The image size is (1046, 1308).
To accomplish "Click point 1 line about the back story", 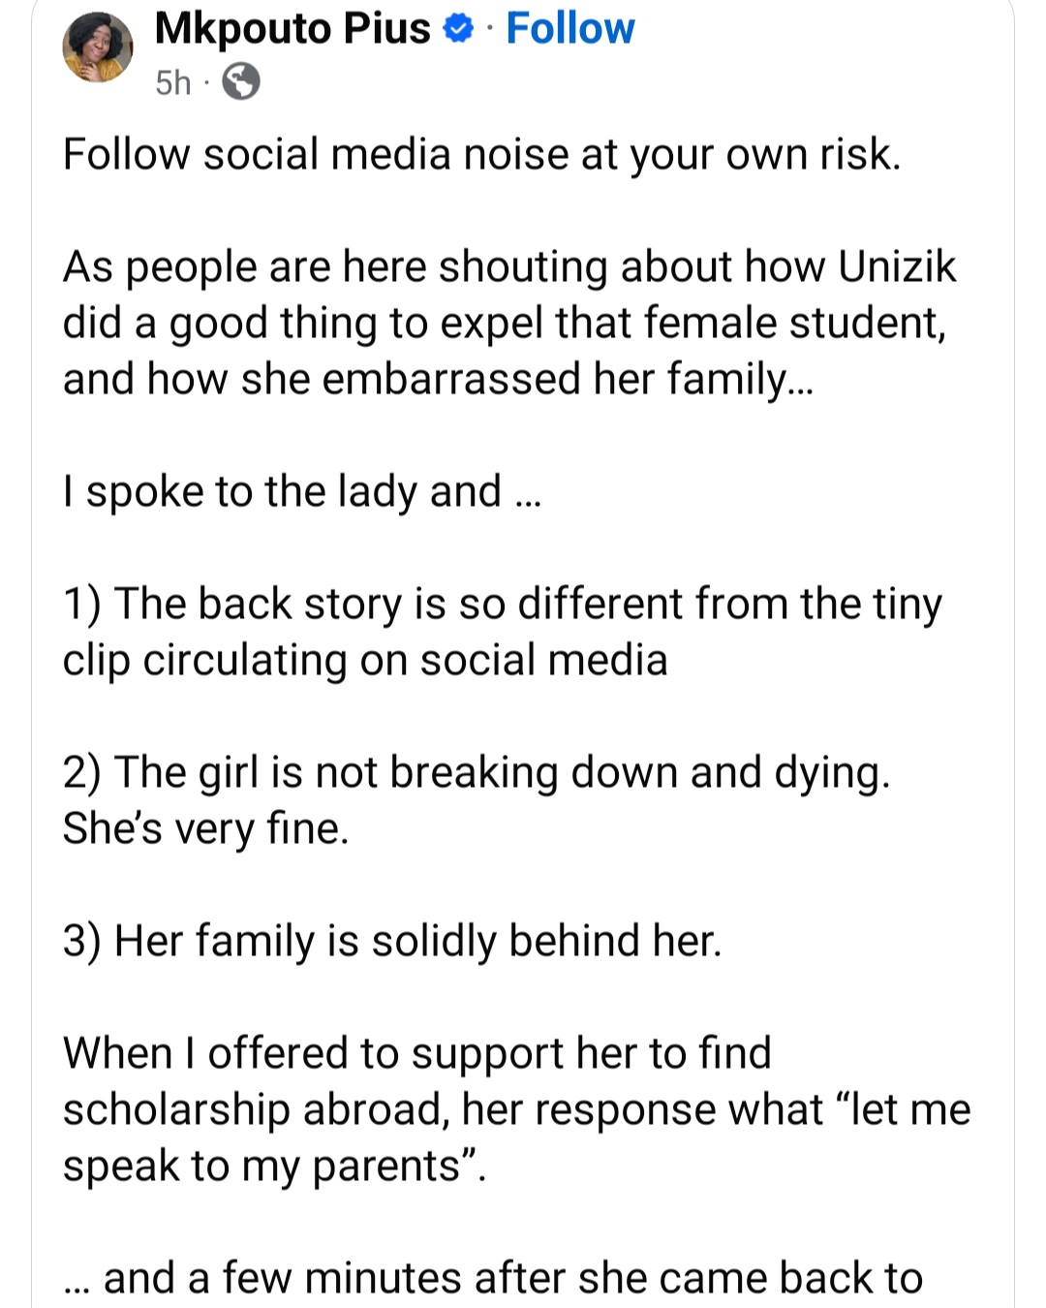I will pyautogui.click(x=502, y=605).
